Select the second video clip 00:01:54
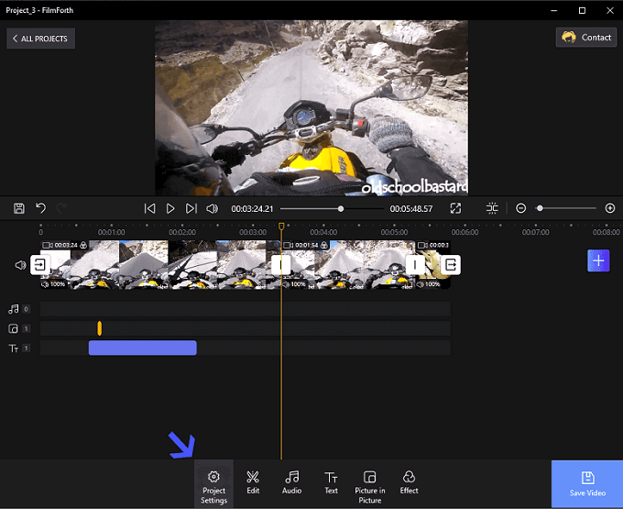 [348, 264]
